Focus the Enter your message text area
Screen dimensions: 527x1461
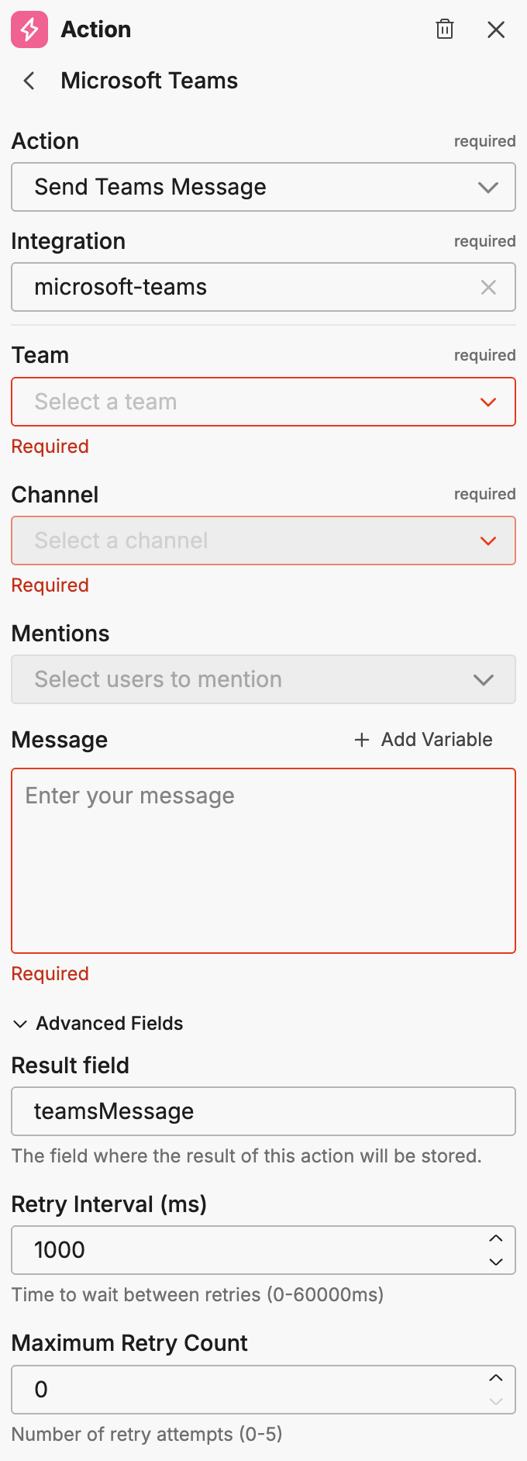tap(263, 861)
